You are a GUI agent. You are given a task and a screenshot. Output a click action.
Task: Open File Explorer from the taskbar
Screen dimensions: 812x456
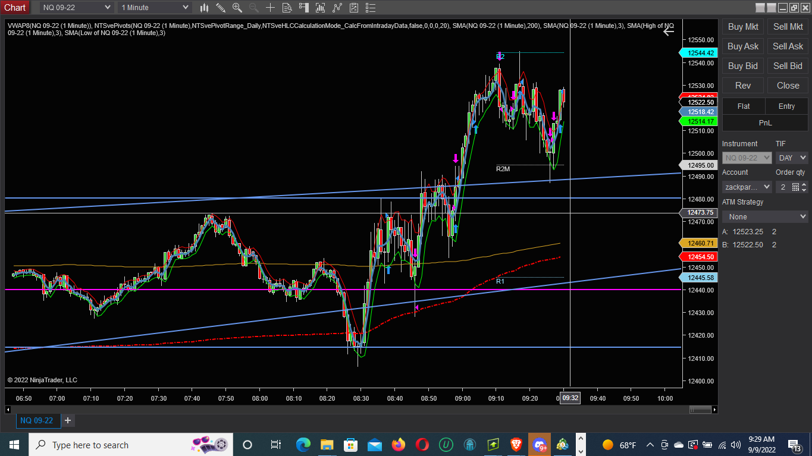(x=327, y=445)
